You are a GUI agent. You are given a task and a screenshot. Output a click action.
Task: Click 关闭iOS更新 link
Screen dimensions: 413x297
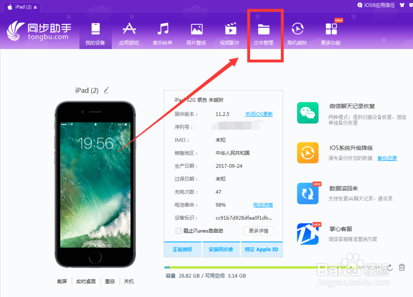tap(259, 114)
